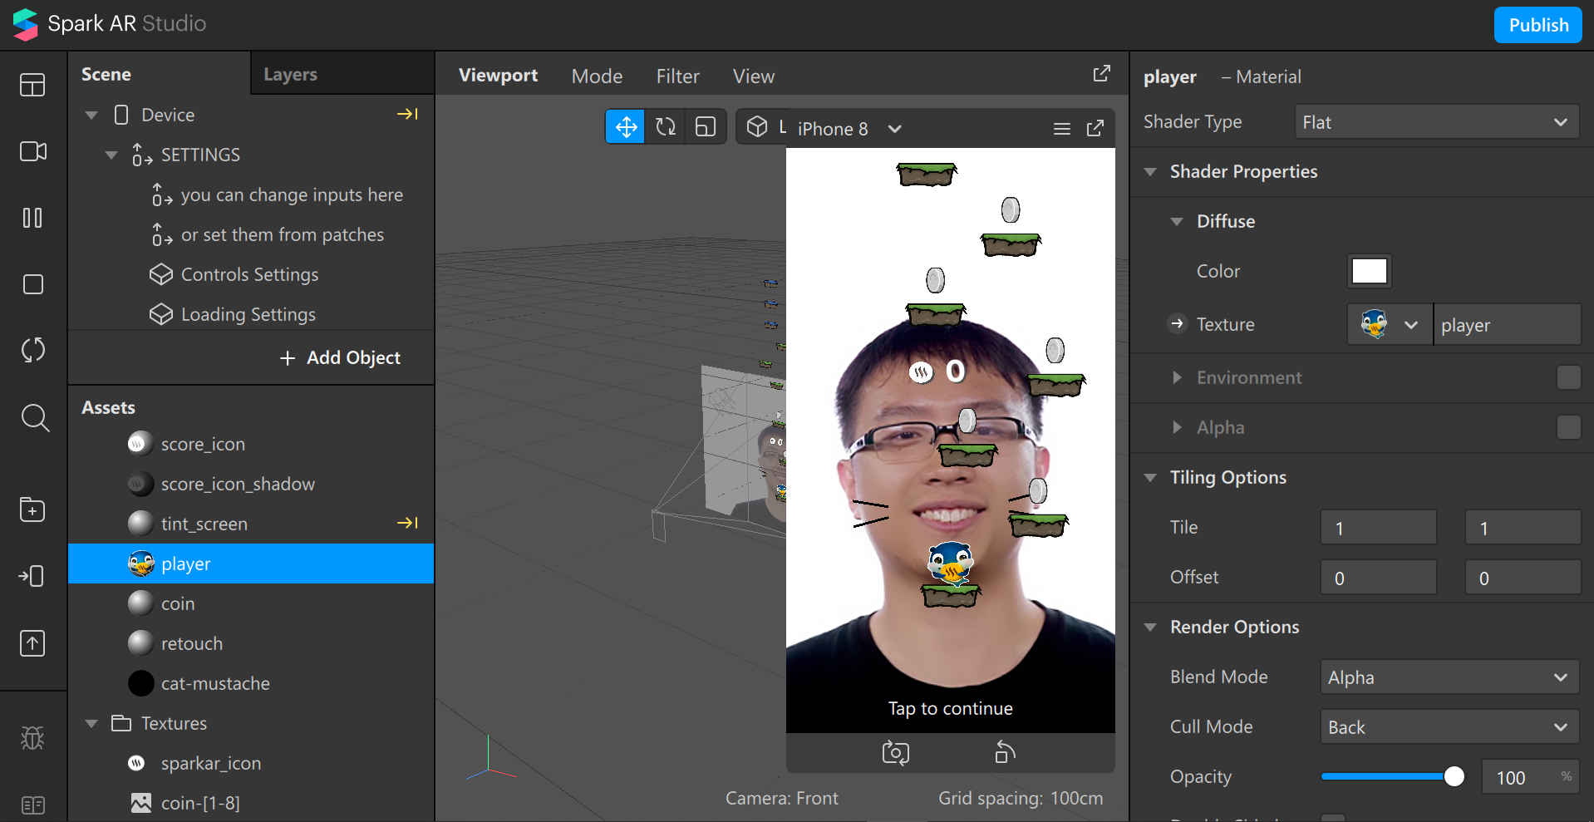
Task: Open the Filter menu
Action: point(677,76)
